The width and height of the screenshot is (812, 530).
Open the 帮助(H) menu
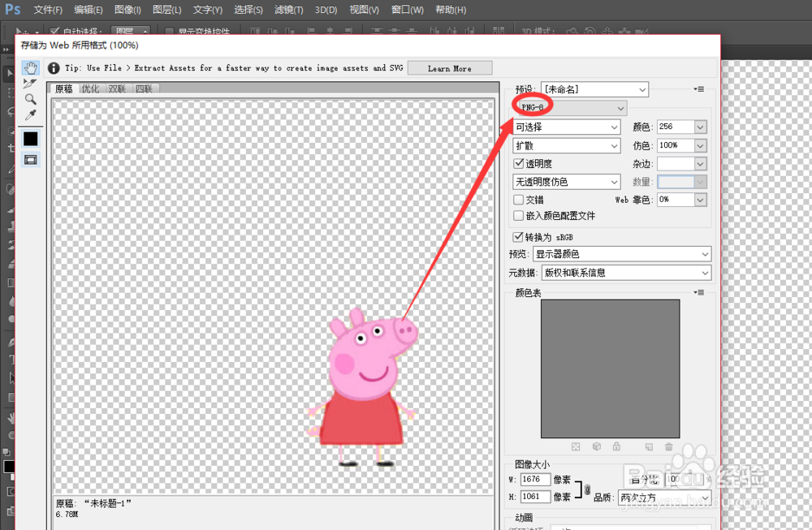pos(451,10)
